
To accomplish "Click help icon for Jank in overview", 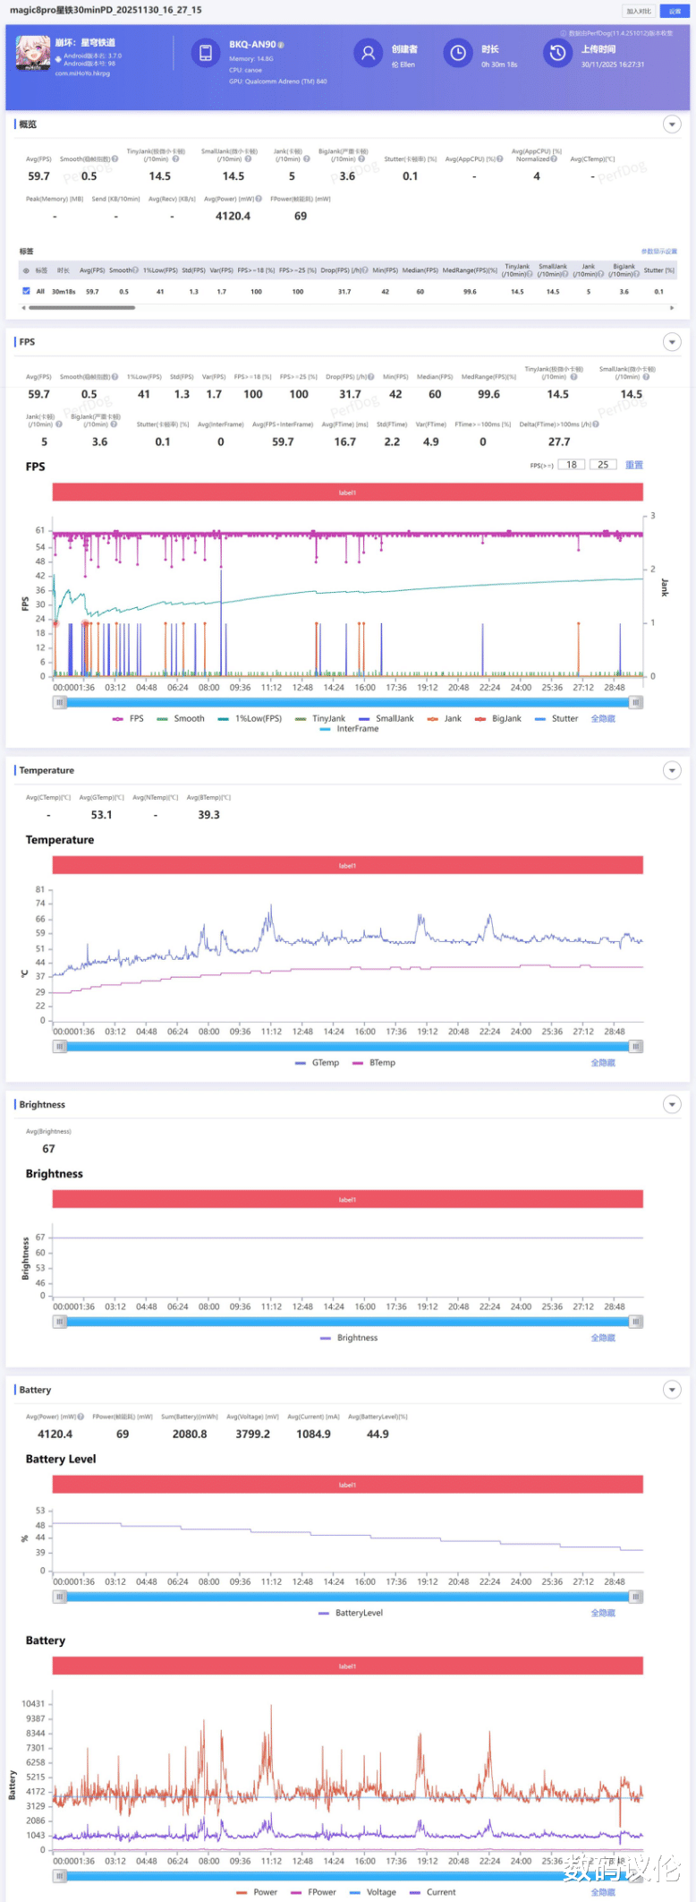I will click(x=306, y=159).
